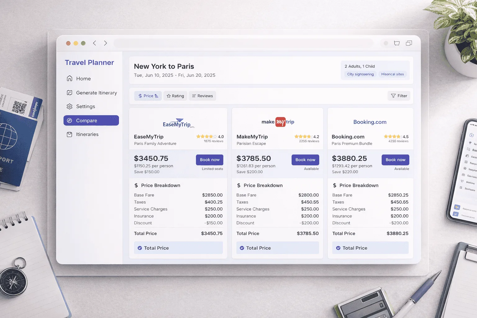
Task: Click the Historical sites tag
Action: 393,74
